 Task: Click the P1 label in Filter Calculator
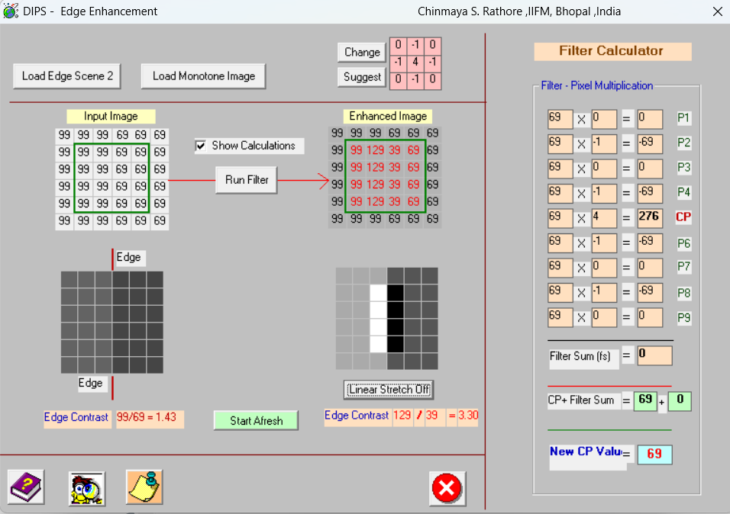click(x=683, y=119)
